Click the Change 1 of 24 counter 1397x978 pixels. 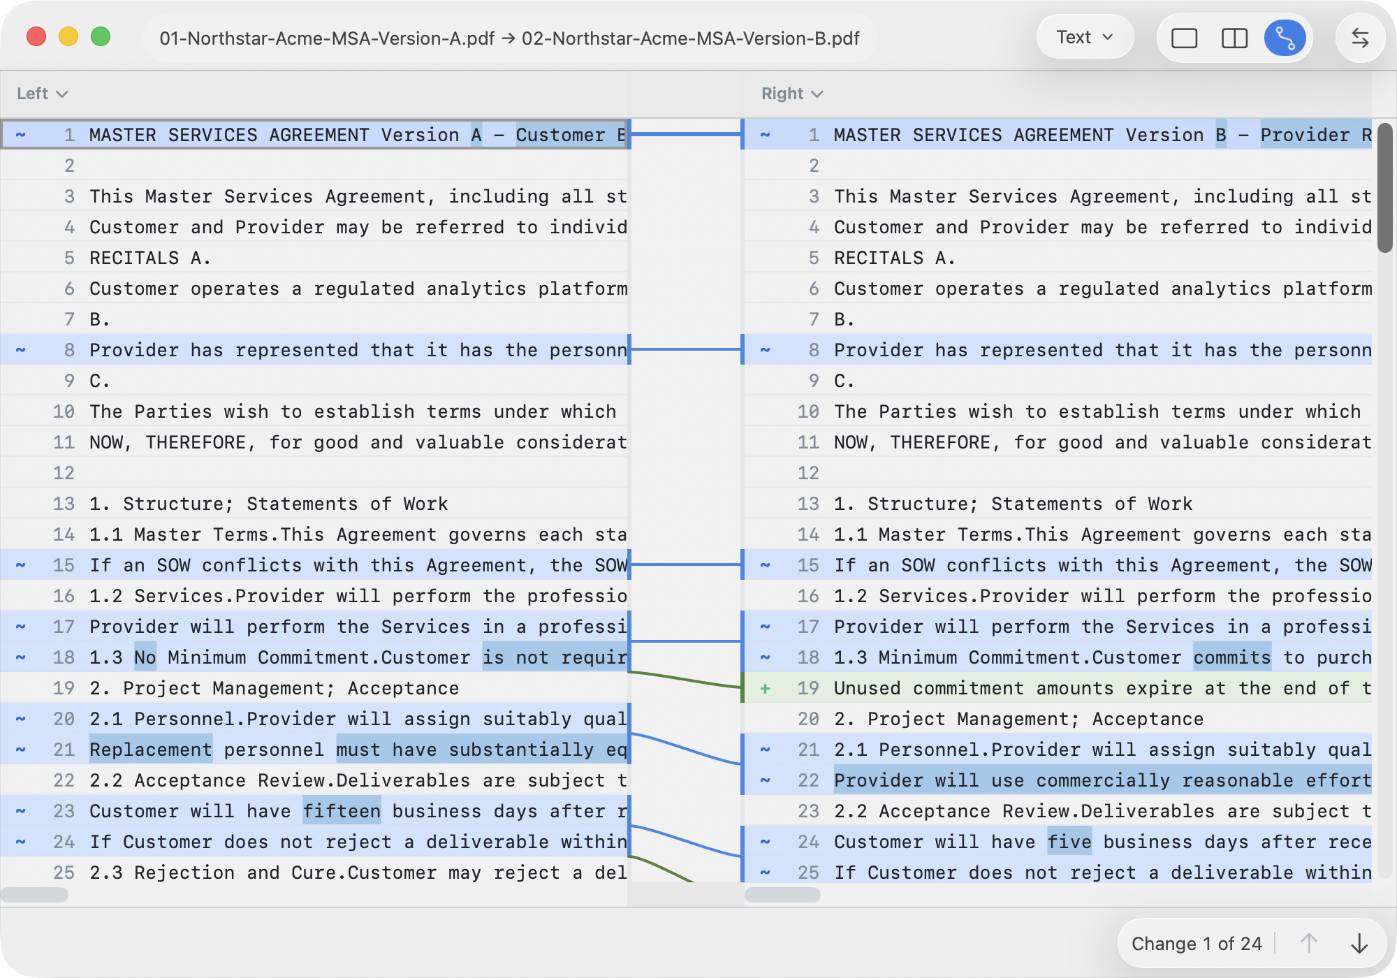1197,944
